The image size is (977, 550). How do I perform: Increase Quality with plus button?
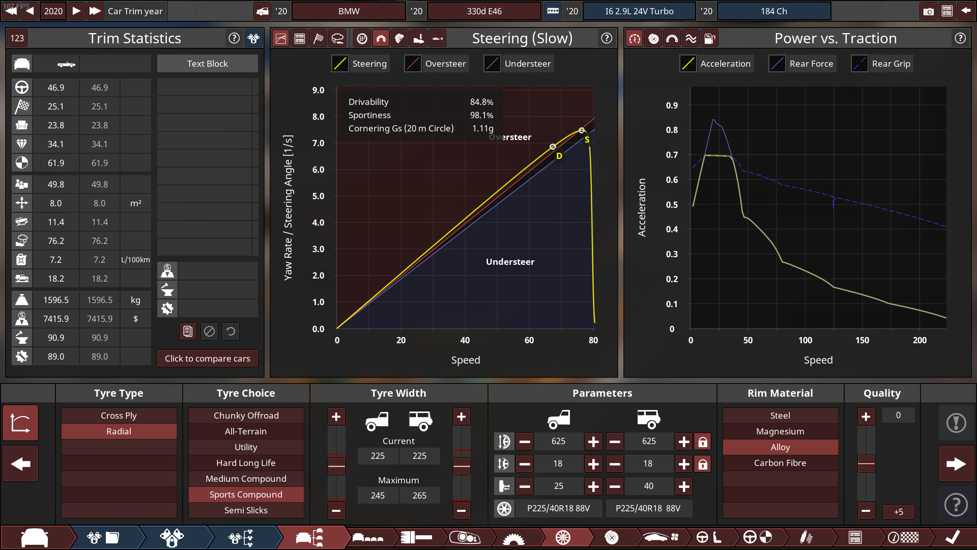click(866, 417)
